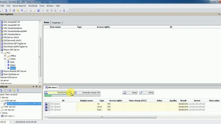Select OPC.SimotionAlarms in the tree
Viewport: 221px width, 124px height.
click(x=12, y=34)
